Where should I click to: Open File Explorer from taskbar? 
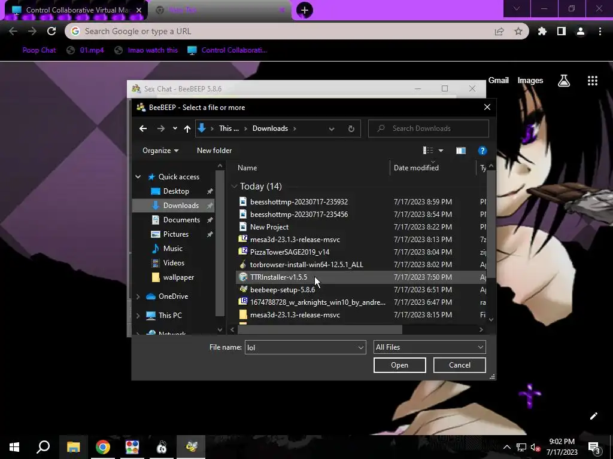tap(73, 447)
